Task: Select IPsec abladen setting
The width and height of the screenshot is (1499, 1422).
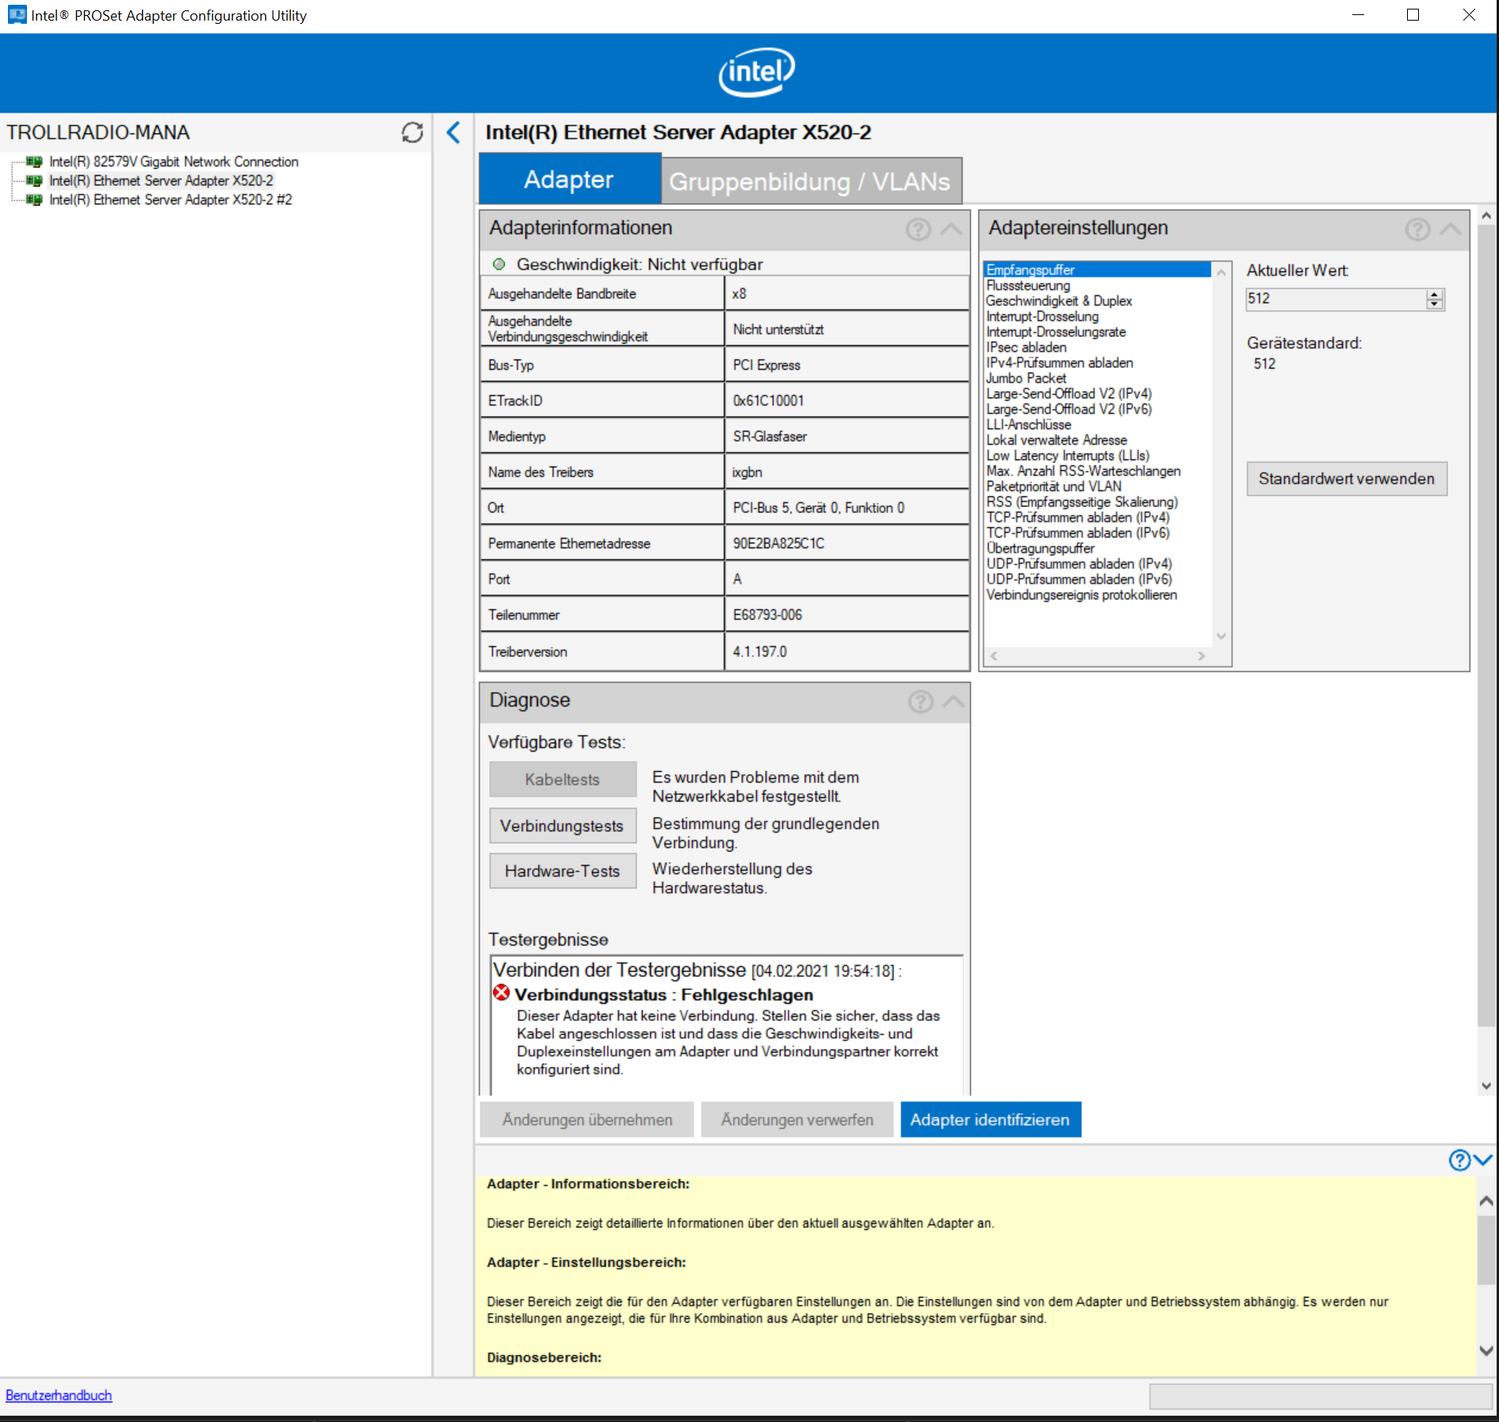Action: tap(1027, 347)
